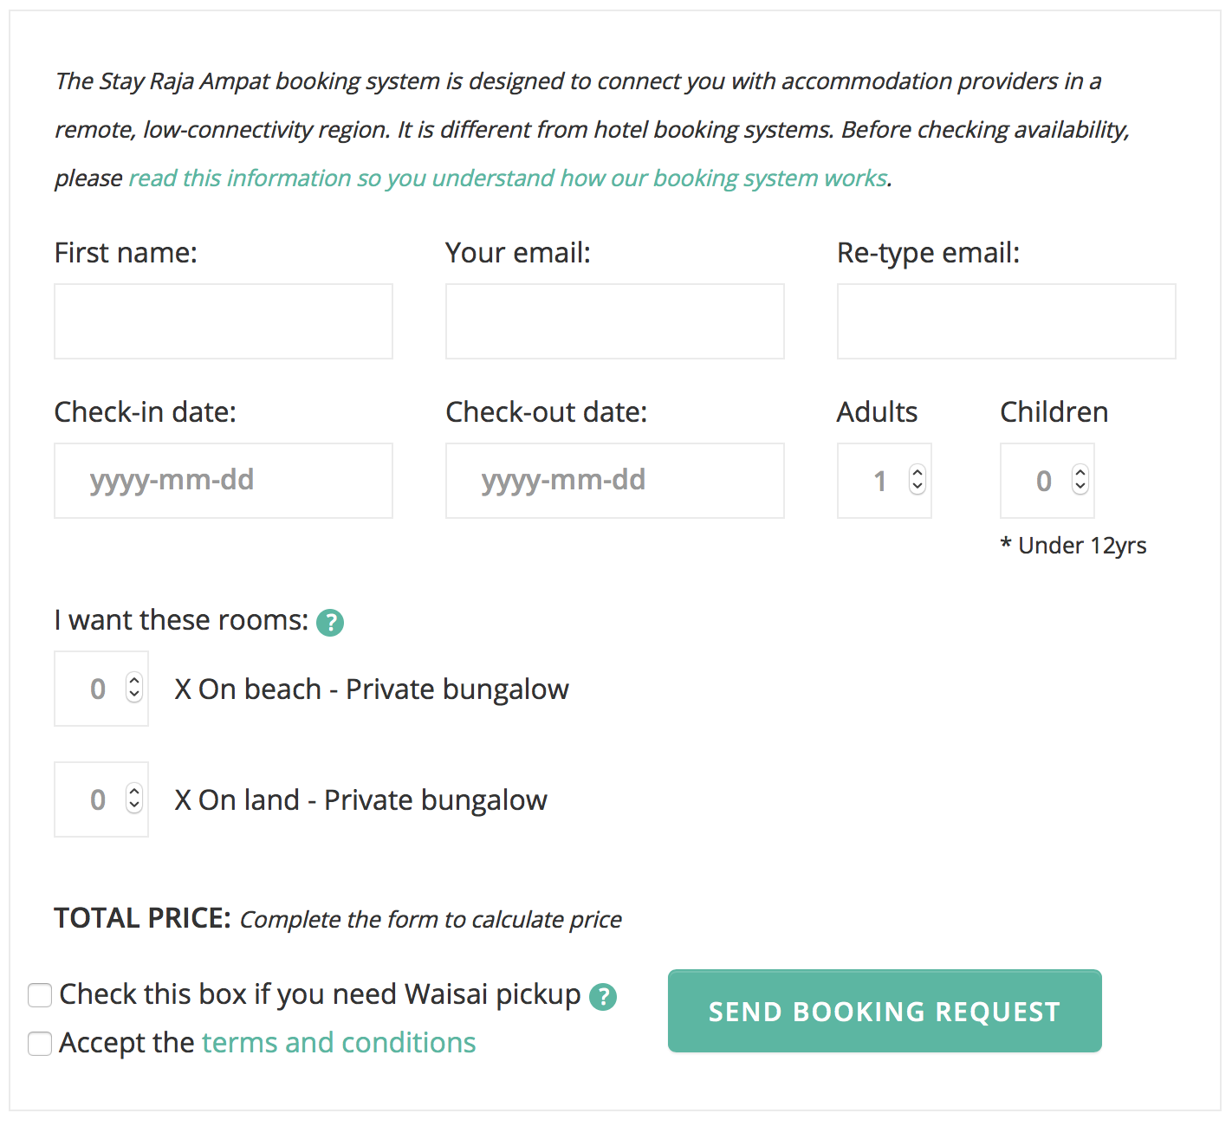Focus the First name text field
The image size is (1232, 1126).
[224, 321]
